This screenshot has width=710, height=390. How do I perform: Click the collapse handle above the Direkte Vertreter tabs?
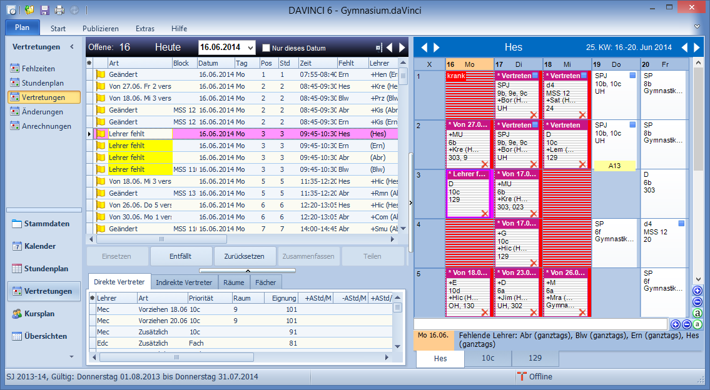point(248,271)
